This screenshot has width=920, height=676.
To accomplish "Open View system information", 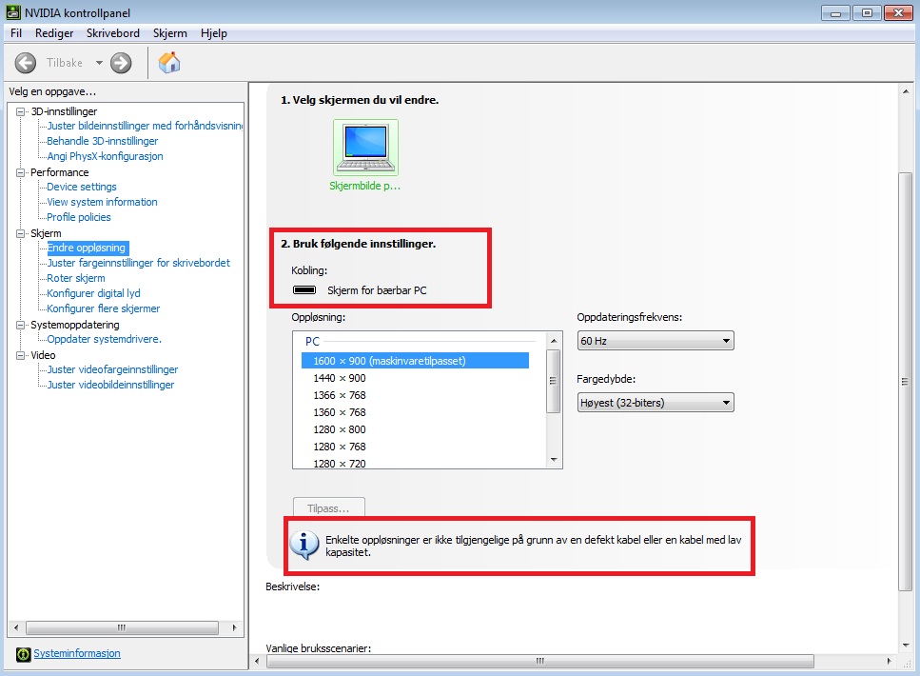I will (x=102, y=202).
